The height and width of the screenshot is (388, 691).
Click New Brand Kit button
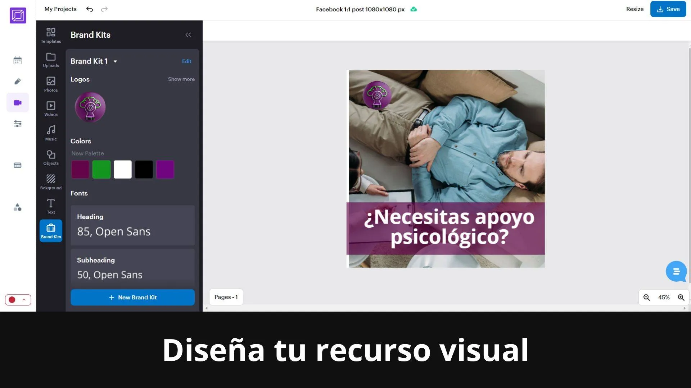click(132, 297)
